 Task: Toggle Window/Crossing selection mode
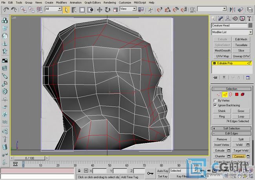click(x=90, y=10)
